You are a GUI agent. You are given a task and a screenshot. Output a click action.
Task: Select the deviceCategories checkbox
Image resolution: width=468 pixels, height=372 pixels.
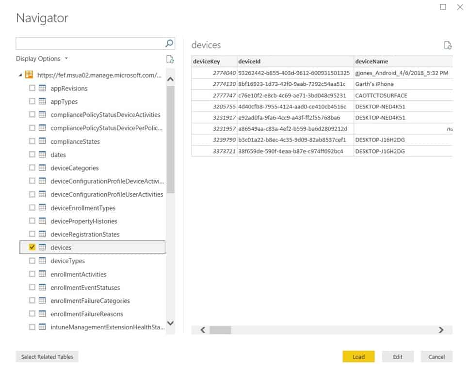(x=32, y=168)
